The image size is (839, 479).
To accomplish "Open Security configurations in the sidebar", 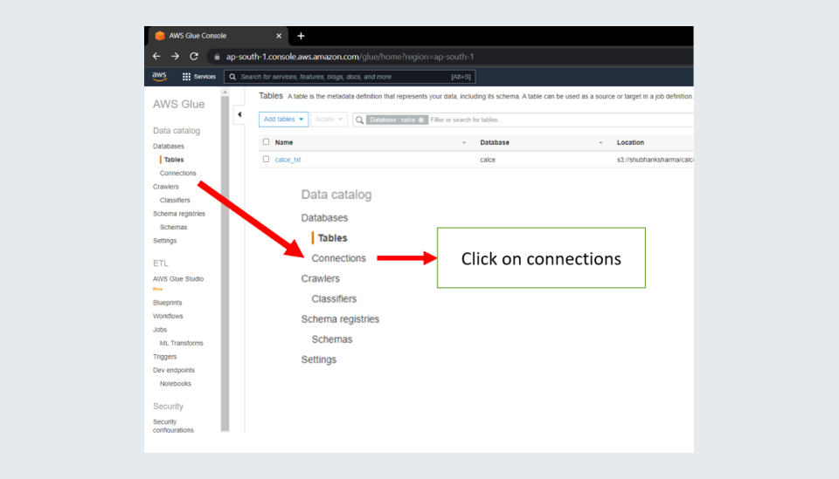I will (173, 426).
